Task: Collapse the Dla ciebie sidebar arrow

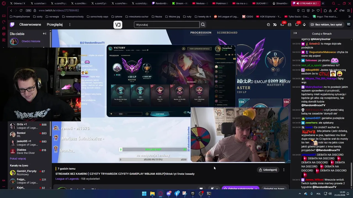Action: [x=44, y=34]
